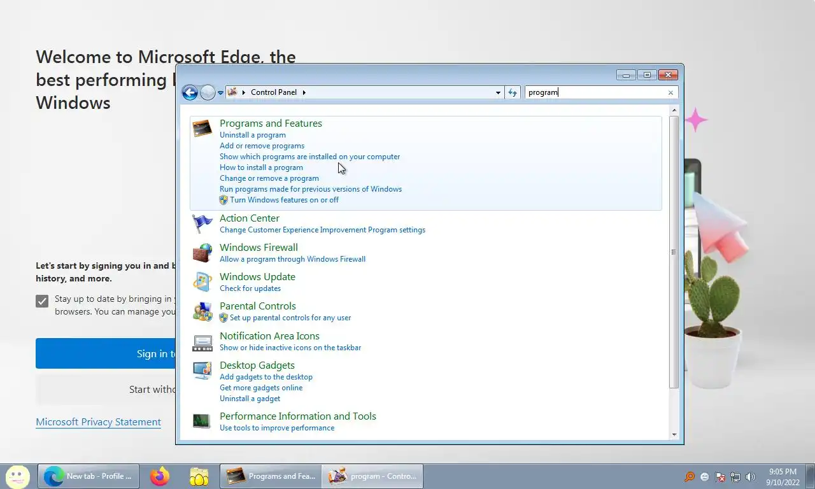Click Change or remove a program
The image size is (815, 489).
[x=269, y=178]
